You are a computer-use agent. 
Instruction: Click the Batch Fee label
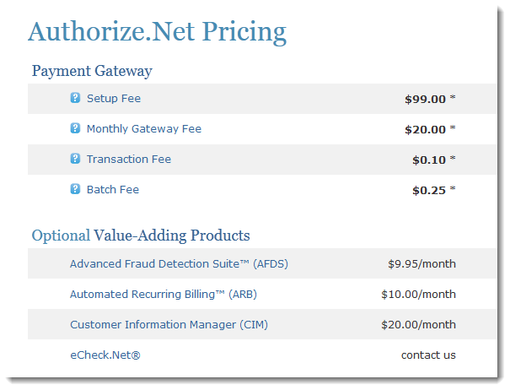113,190
